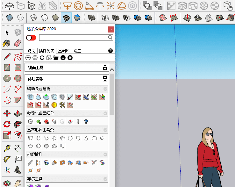
Task: Open the 访问 tab
Action: pyautogui.click(x=31, y=51)
